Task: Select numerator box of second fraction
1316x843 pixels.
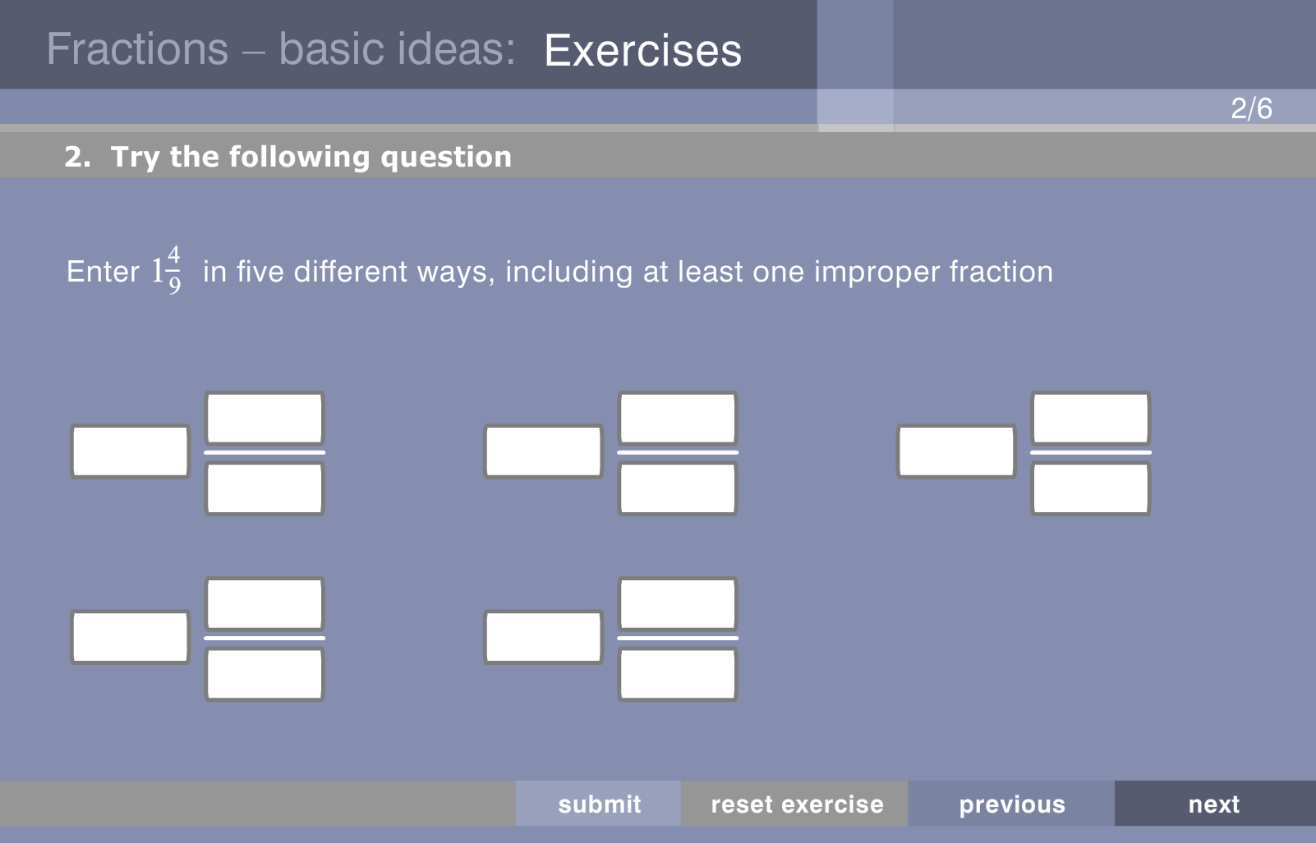Action: (x=678, y=418)
